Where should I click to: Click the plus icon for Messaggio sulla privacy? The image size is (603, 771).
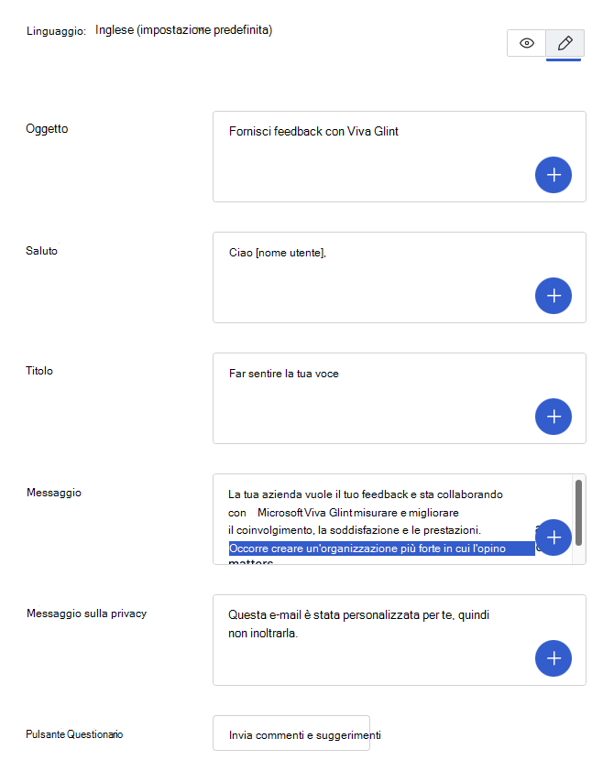(554, 657)
